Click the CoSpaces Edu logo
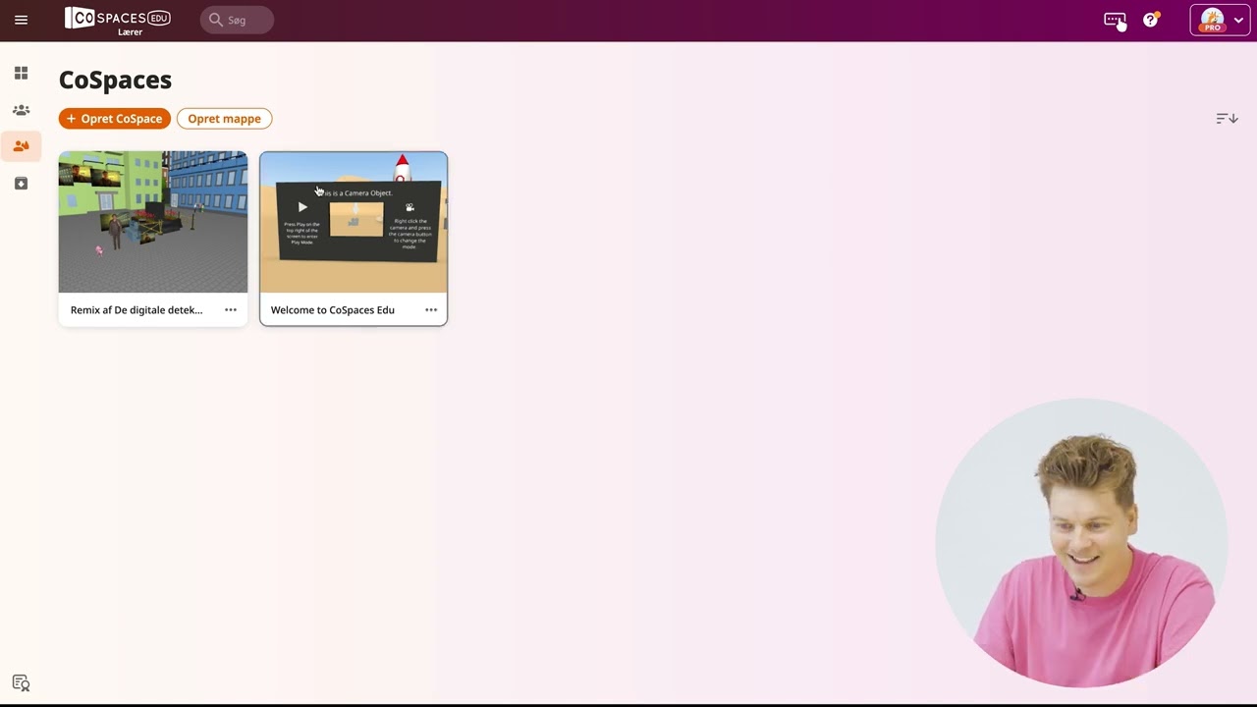Image resolution: width=1257 pixels, height=707 pixels. [x=118, y=20]
